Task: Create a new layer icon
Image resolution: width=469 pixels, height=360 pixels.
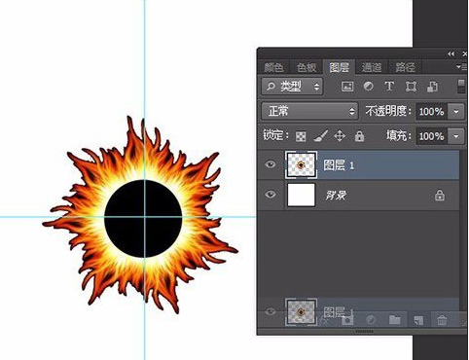Action: pos(418,320)
